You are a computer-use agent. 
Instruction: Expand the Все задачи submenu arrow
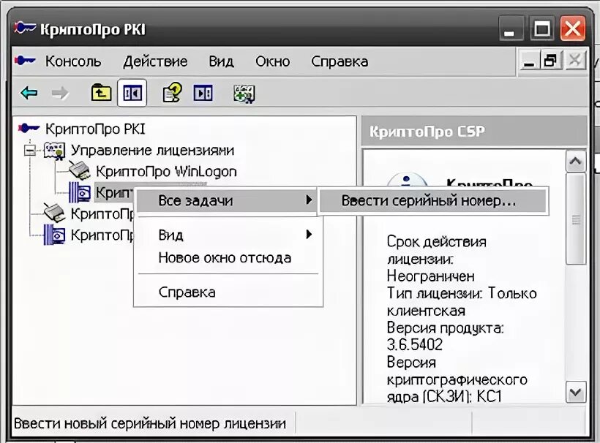coord(310,200)
